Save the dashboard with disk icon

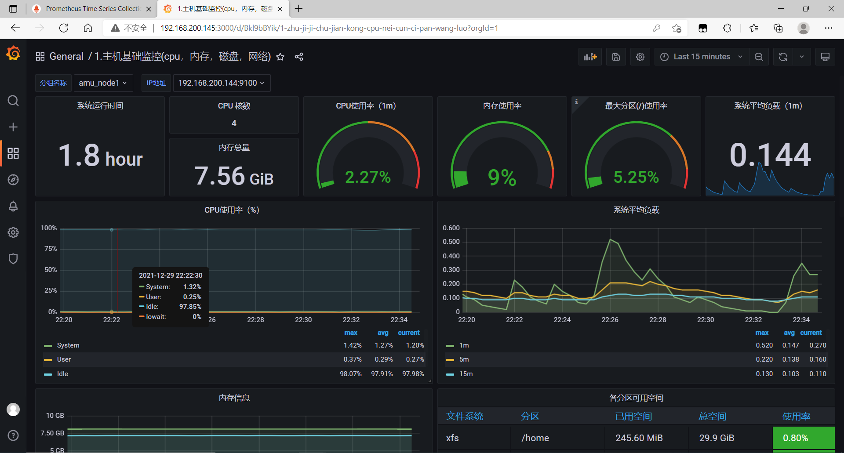click(x=616, y=57)
